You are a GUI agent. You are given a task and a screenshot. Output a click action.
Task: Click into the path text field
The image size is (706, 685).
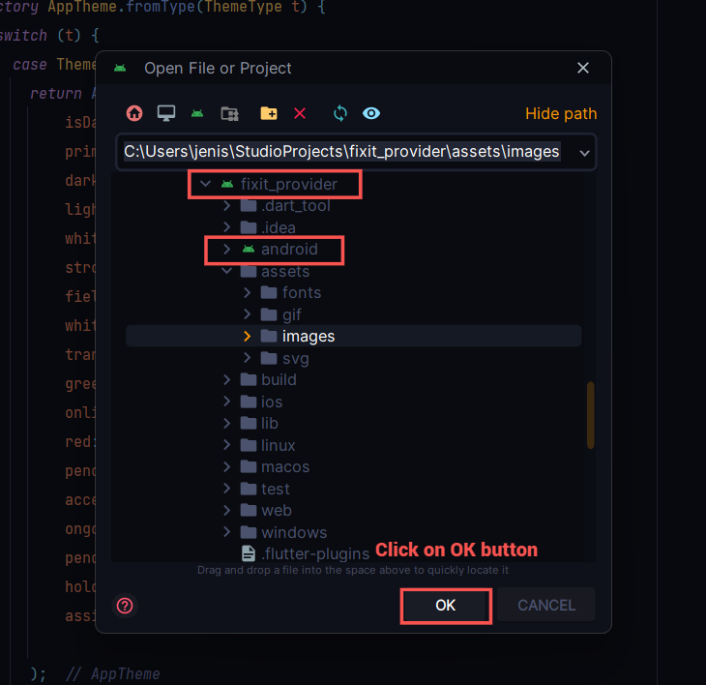coord(341,153)
